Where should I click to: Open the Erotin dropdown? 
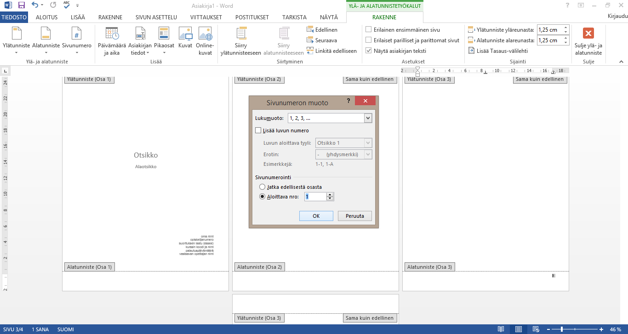[x=368, y=155]
